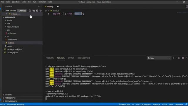The image size is (188, 106).
Task: Click the New File icon in Open Editors
Action: pyautogui.click(x=30, y=11)
